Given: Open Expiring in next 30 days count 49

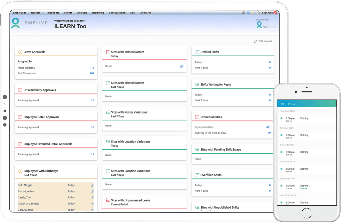Looking at the screenshot, I should 269,133.
